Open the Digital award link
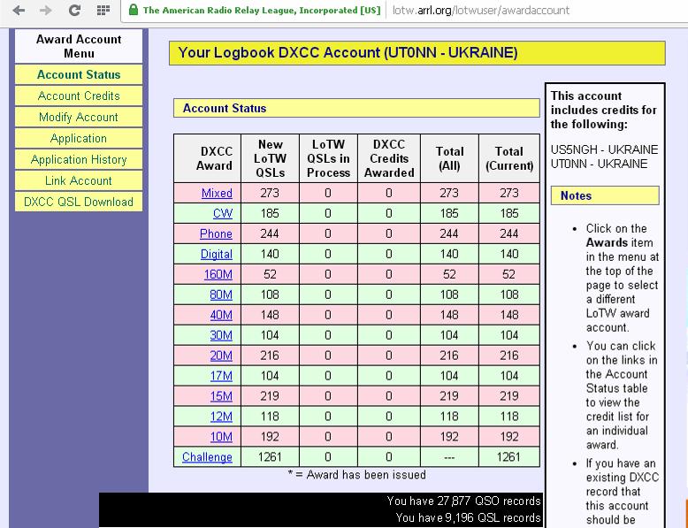Viewport: 688px width, 528px height. click(x=217, y=254)
